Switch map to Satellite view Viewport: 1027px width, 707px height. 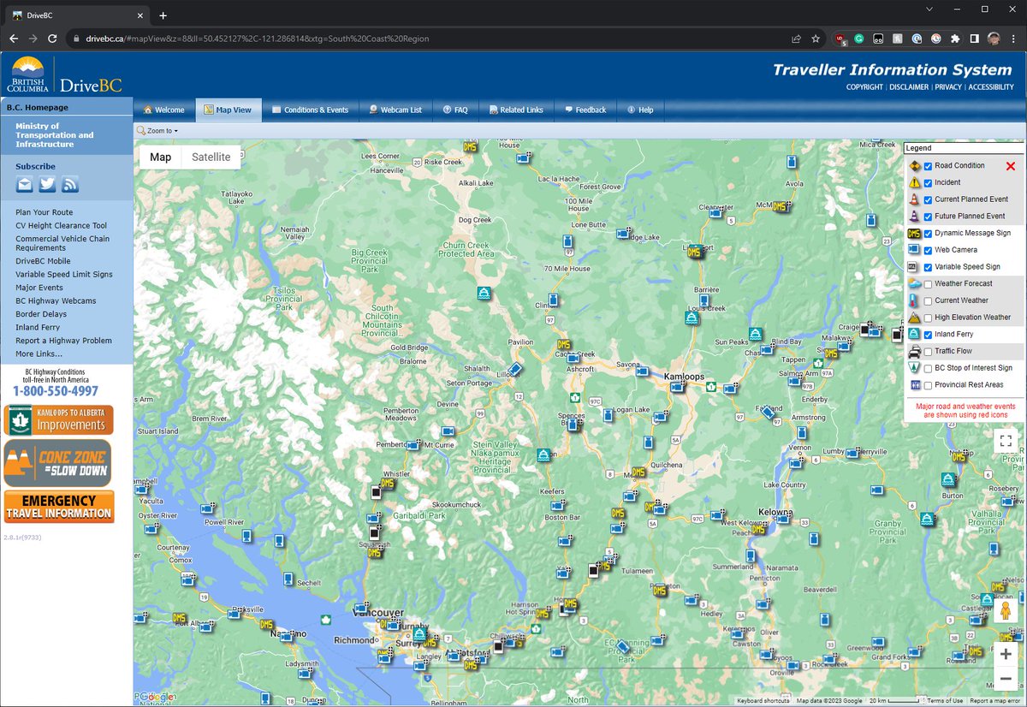(x=211, y=157)
